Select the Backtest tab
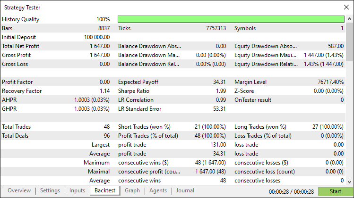Viewport: 354px width, 198px height. (105, 190)
